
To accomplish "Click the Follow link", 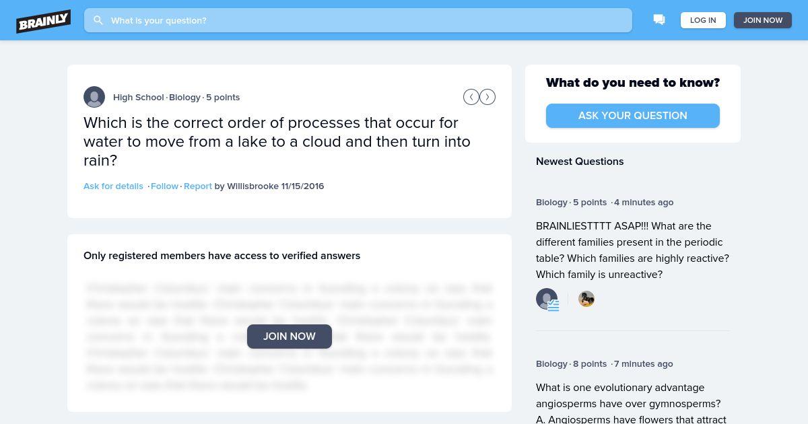I will click(164, 186).
